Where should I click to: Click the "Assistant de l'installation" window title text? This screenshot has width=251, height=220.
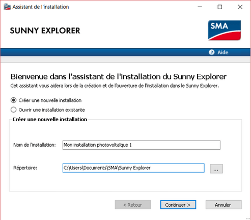click(41, 7)
